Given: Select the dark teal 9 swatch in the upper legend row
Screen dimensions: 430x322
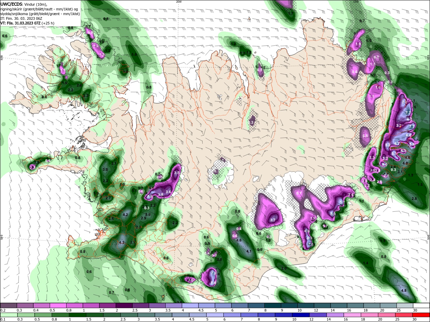Looking at the screenshot, I should tap(289, 306).
